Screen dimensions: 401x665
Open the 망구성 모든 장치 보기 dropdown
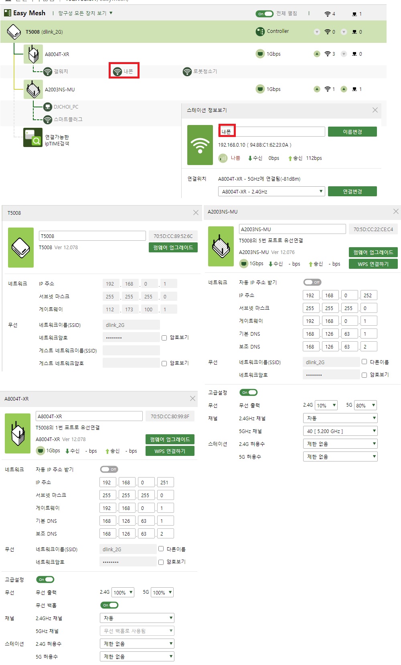pos(85,13)
